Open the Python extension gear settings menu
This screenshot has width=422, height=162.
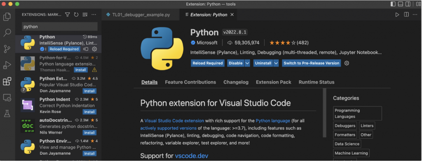click(347, 63)
